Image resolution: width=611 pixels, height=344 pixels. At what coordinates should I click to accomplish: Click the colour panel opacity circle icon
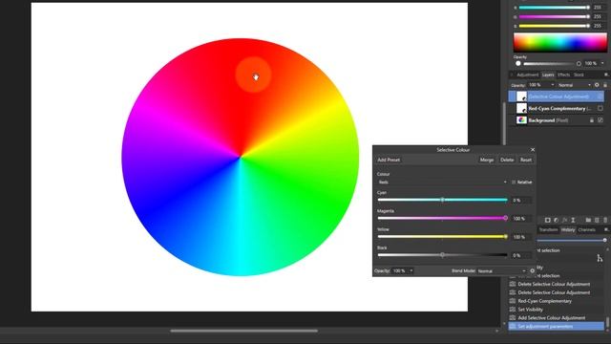click(x=518, y=64)
